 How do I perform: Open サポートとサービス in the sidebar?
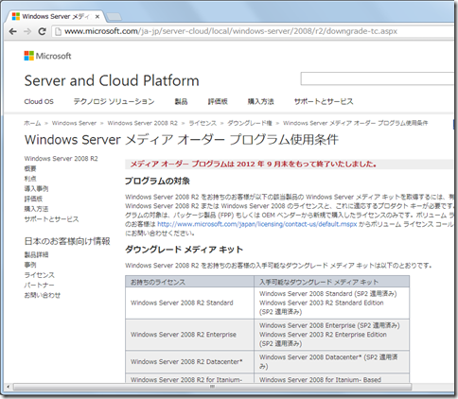pyautogui.click(x=51, y=219)
